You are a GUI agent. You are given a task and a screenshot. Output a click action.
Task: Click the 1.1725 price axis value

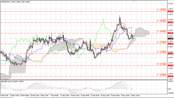[170, 4]
